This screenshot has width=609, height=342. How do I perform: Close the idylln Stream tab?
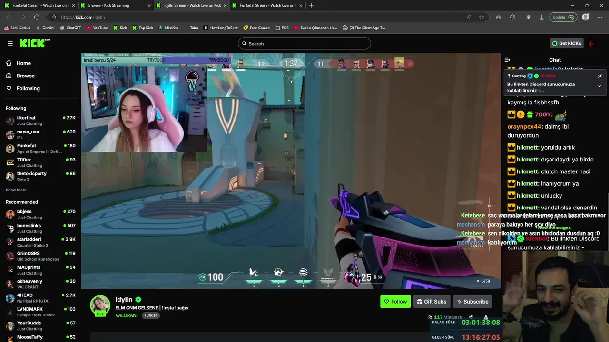click(x=225, y=5)
